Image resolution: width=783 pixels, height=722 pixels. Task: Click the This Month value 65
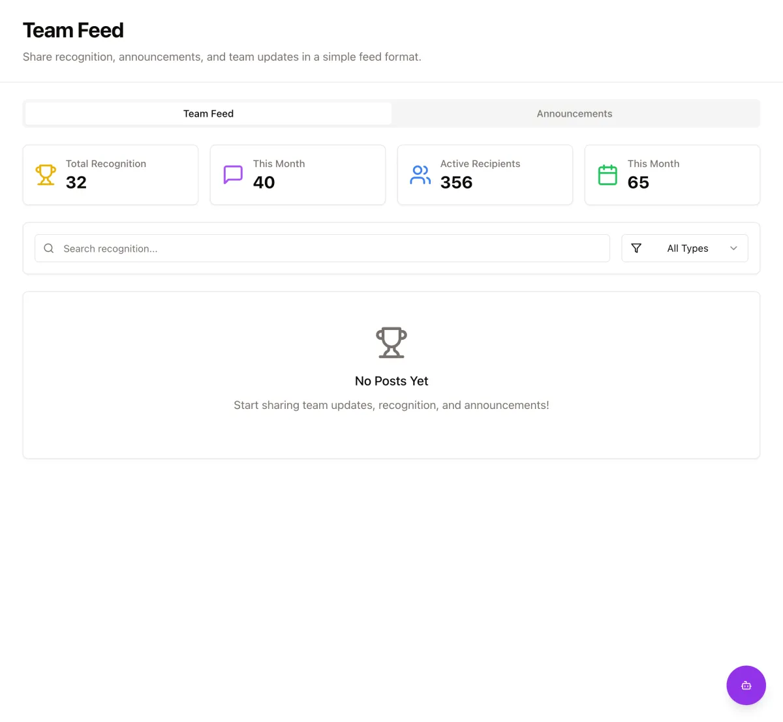pyautogui.click(x=638, y=183)
